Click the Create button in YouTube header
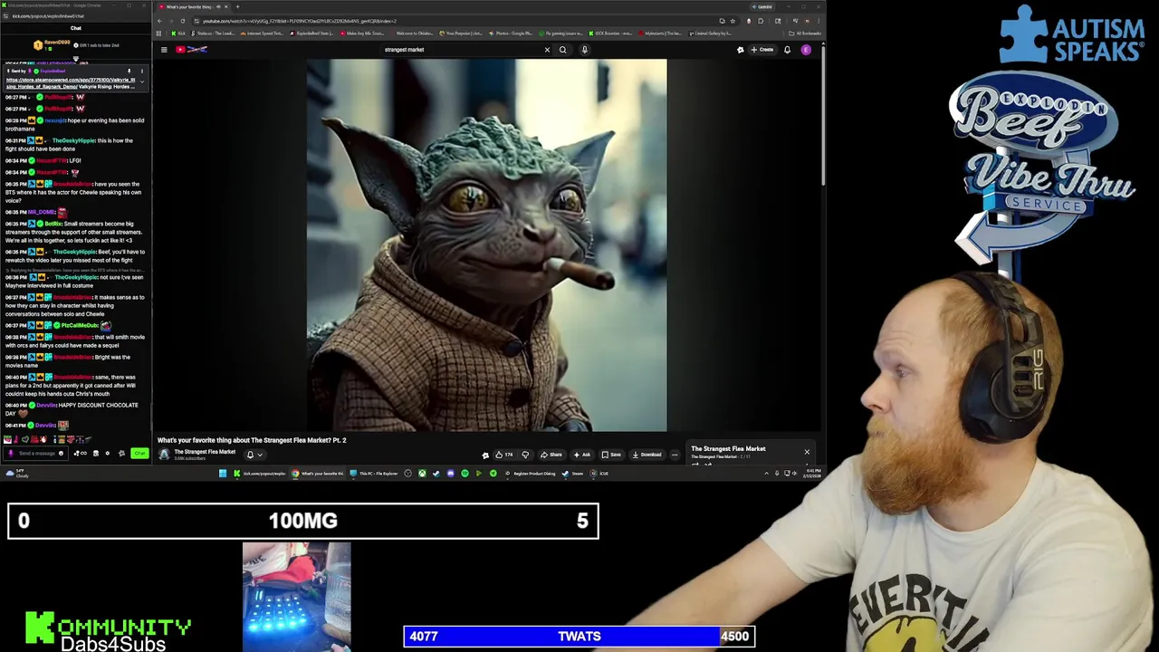This screenshot has width=1159, height=652. pyautogui.click(x=761, y=50)
